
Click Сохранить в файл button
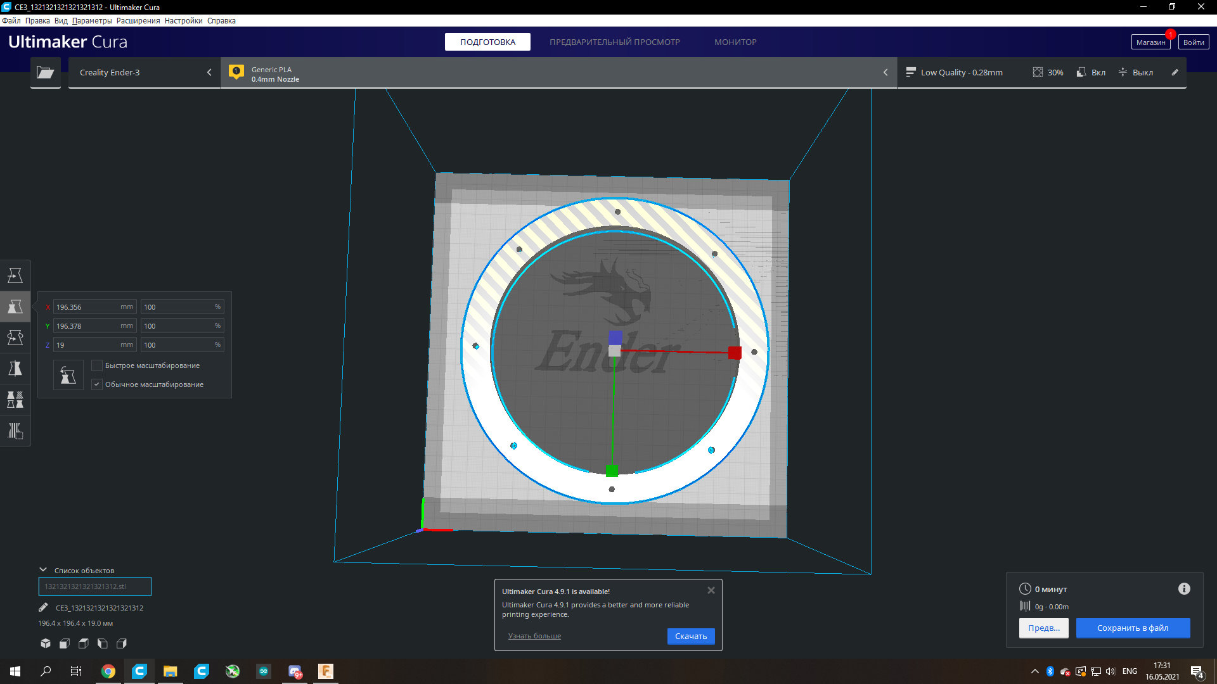tap(1133, 628)
